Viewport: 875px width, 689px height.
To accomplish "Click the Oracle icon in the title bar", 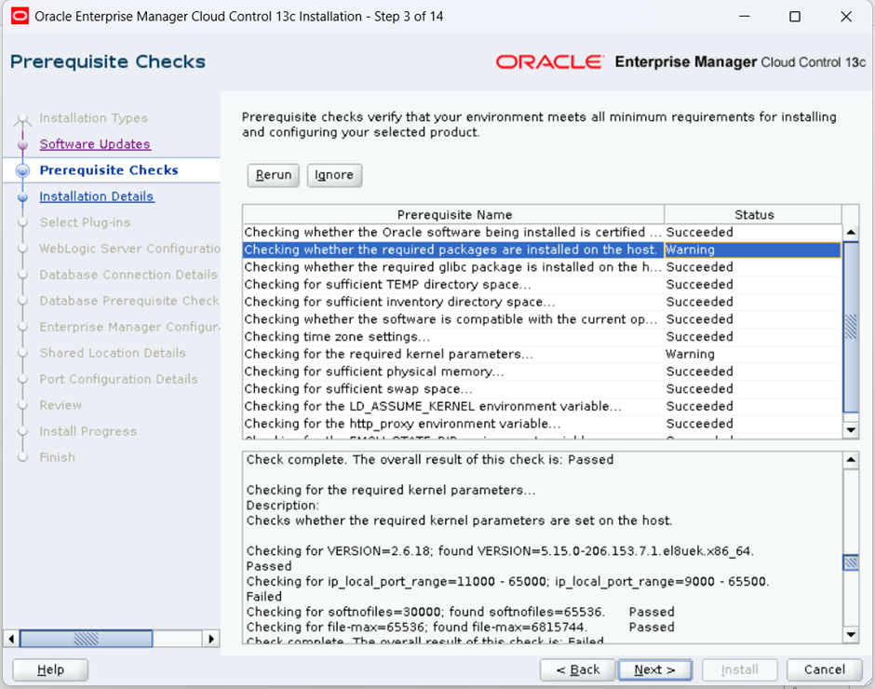I will (x=19, y=16).
